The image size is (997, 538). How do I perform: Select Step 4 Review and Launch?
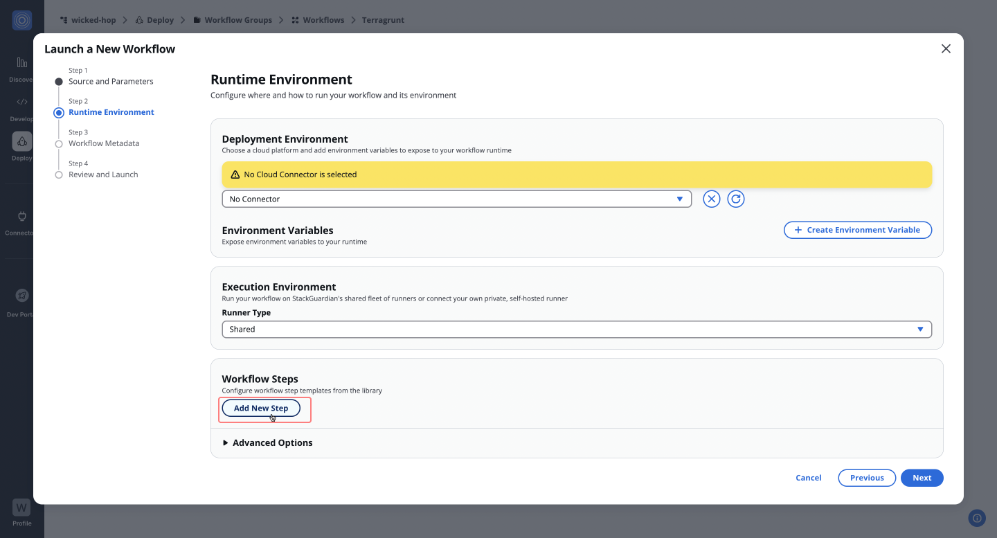(x=103, y=174)
